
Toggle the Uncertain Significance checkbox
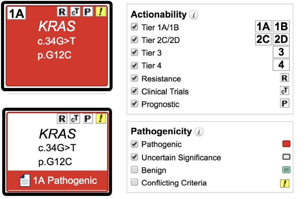coord(135,157)
